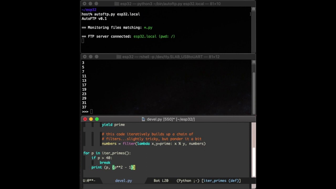Click the rshell terminal window title bar
Image resolution: width=336 pixels, height=189 pixels.
tap(168, 57)
